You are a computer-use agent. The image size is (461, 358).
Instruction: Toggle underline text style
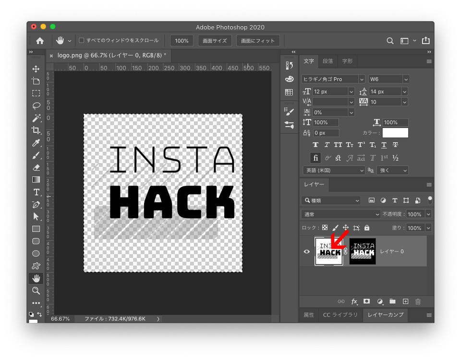384,145
